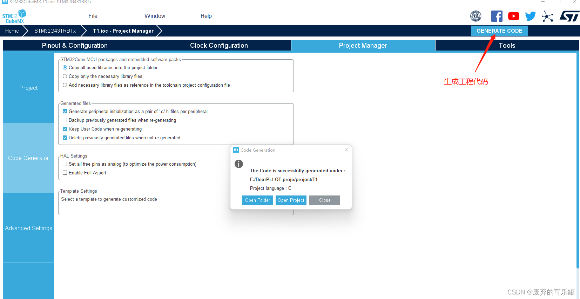Open the Tools tab

click(x=507, y=45)
